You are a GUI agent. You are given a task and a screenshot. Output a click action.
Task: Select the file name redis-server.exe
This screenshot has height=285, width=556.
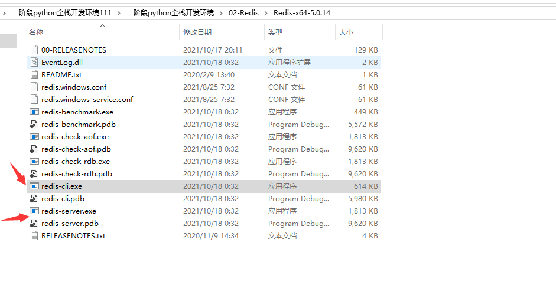(x=69, y=211)
